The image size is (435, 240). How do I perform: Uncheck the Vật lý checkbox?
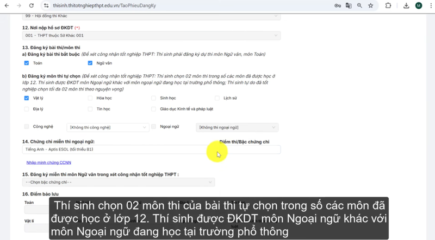pos(26,98)
